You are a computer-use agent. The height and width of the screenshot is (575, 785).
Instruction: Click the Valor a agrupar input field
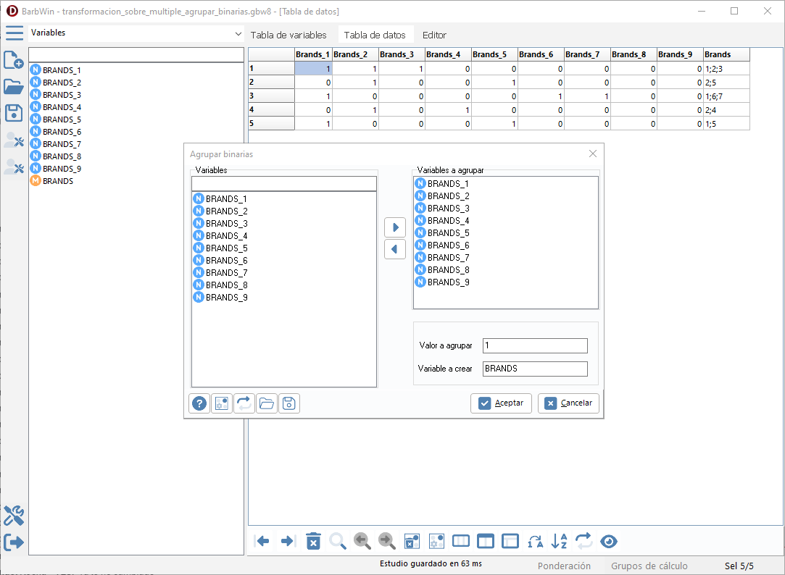tap(535, 346)
